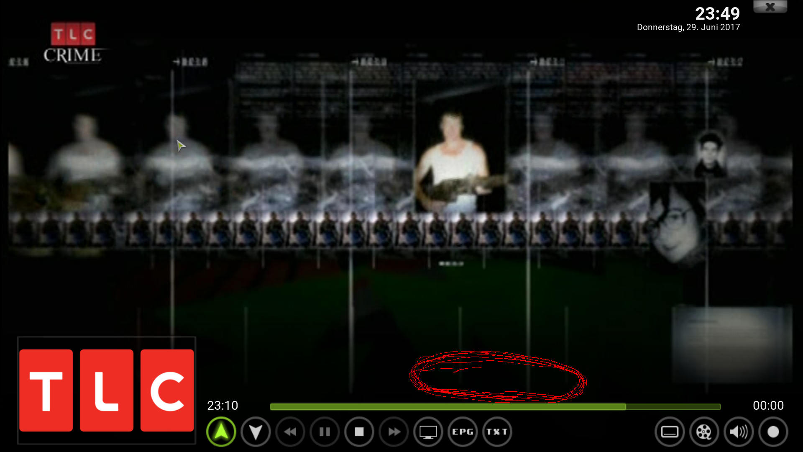
Task: Open the EPG program guide
Action: point(463,431)
